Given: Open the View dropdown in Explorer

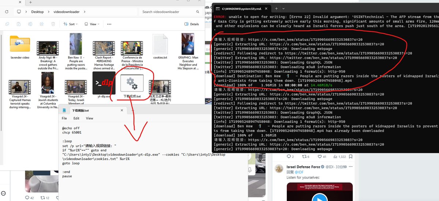Looking at the screenshot, I should click(92, 24).
